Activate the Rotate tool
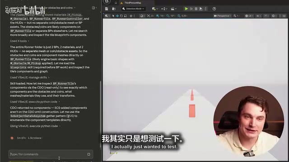 tap(121, 16)
